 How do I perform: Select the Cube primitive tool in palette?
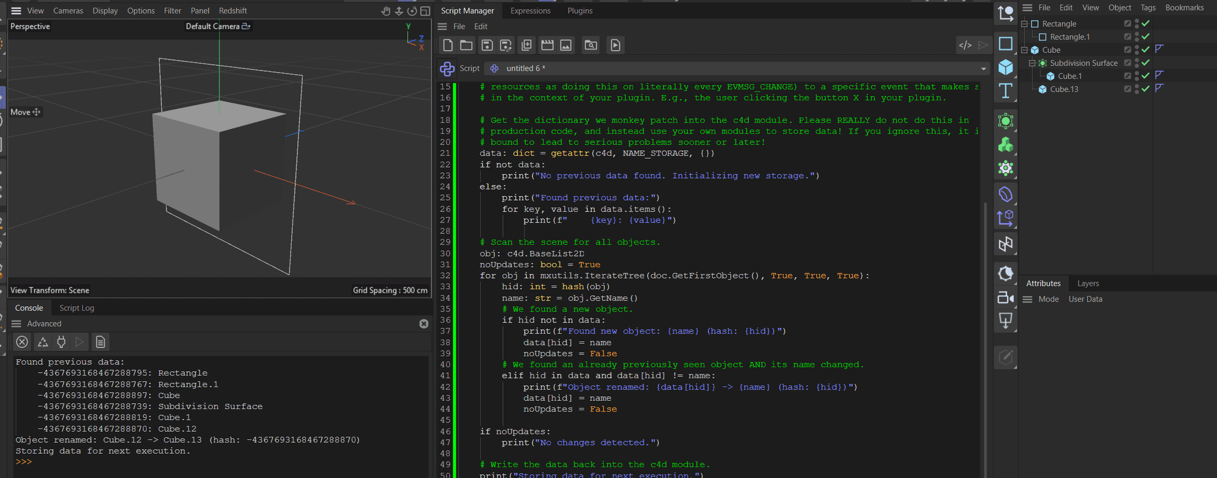pos(1005,67)
